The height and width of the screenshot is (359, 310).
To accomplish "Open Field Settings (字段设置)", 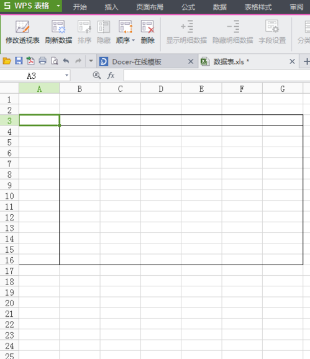I will click(x=272, y=32).
